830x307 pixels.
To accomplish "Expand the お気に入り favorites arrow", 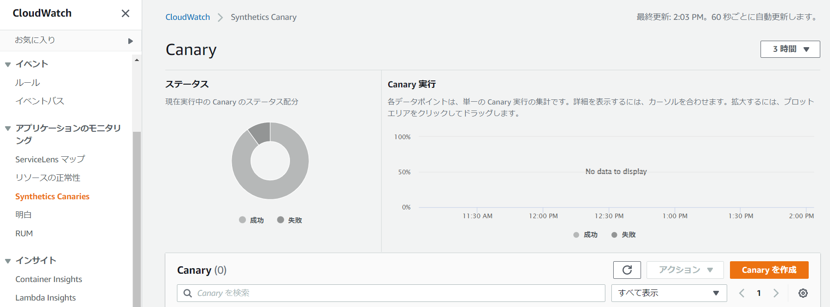I will point(130,41).
